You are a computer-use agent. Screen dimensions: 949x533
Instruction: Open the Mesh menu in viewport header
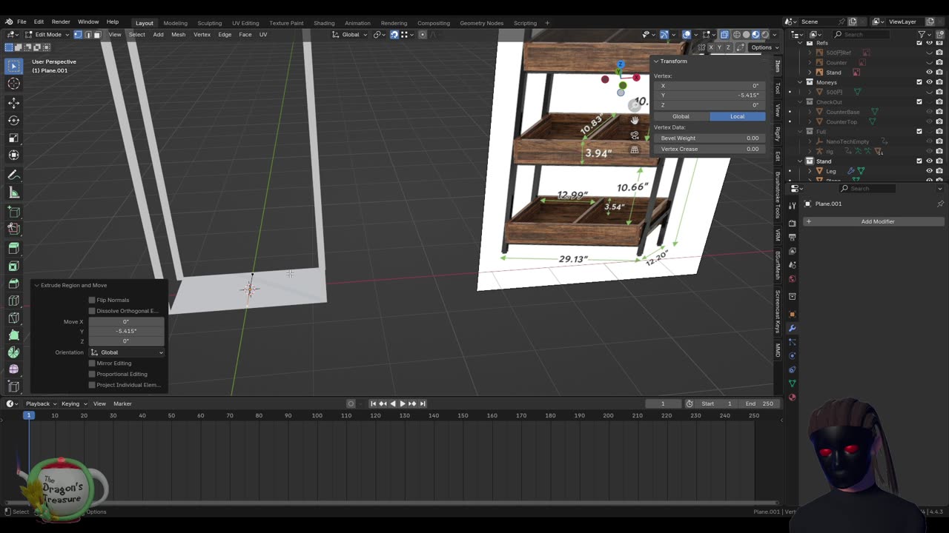179,35
